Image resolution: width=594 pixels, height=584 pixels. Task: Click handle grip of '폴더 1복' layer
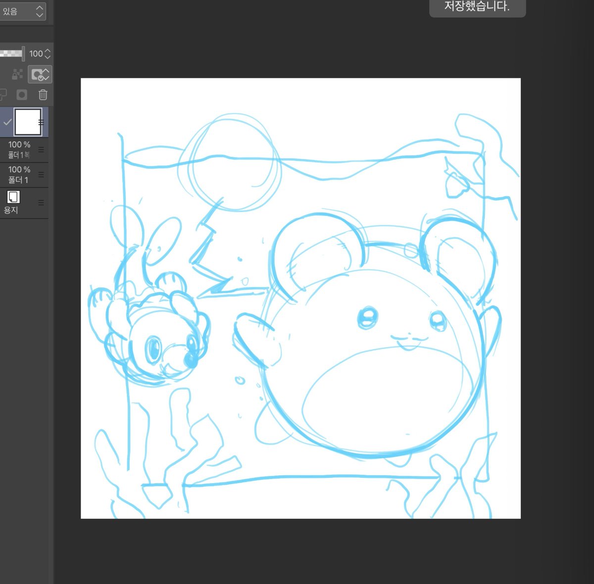pos(41,150)
